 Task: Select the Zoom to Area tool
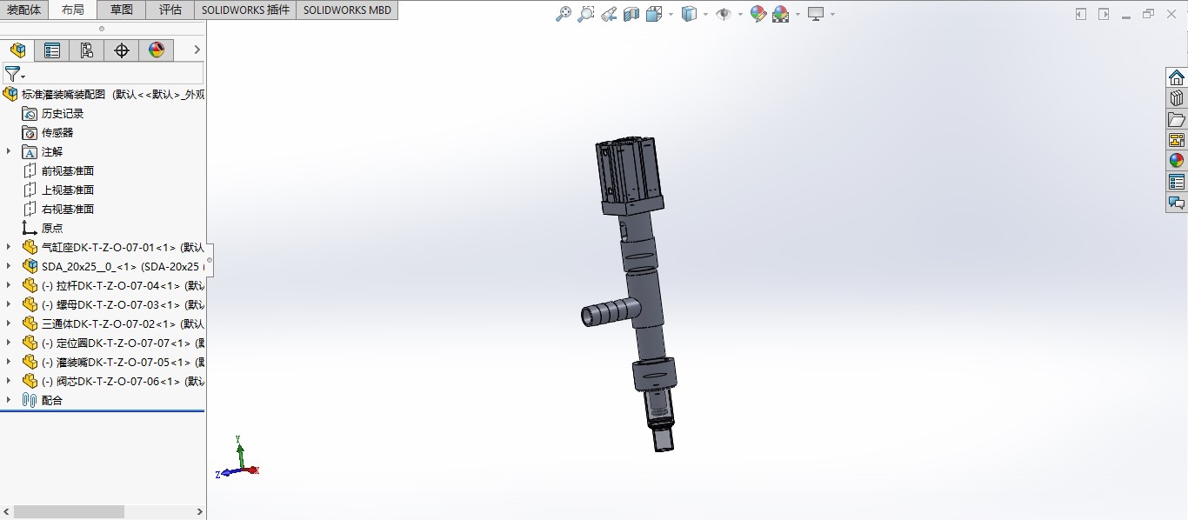pyautogui.click(x=586, y=14)
